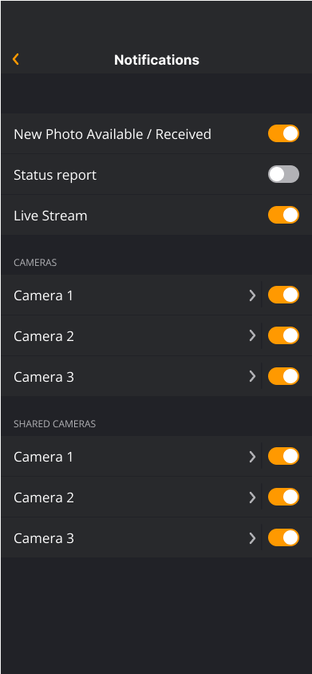The image size is (312, 674).
Task: Open Camera 3 chevron under Cameras
Action: [x=253, y=377]
